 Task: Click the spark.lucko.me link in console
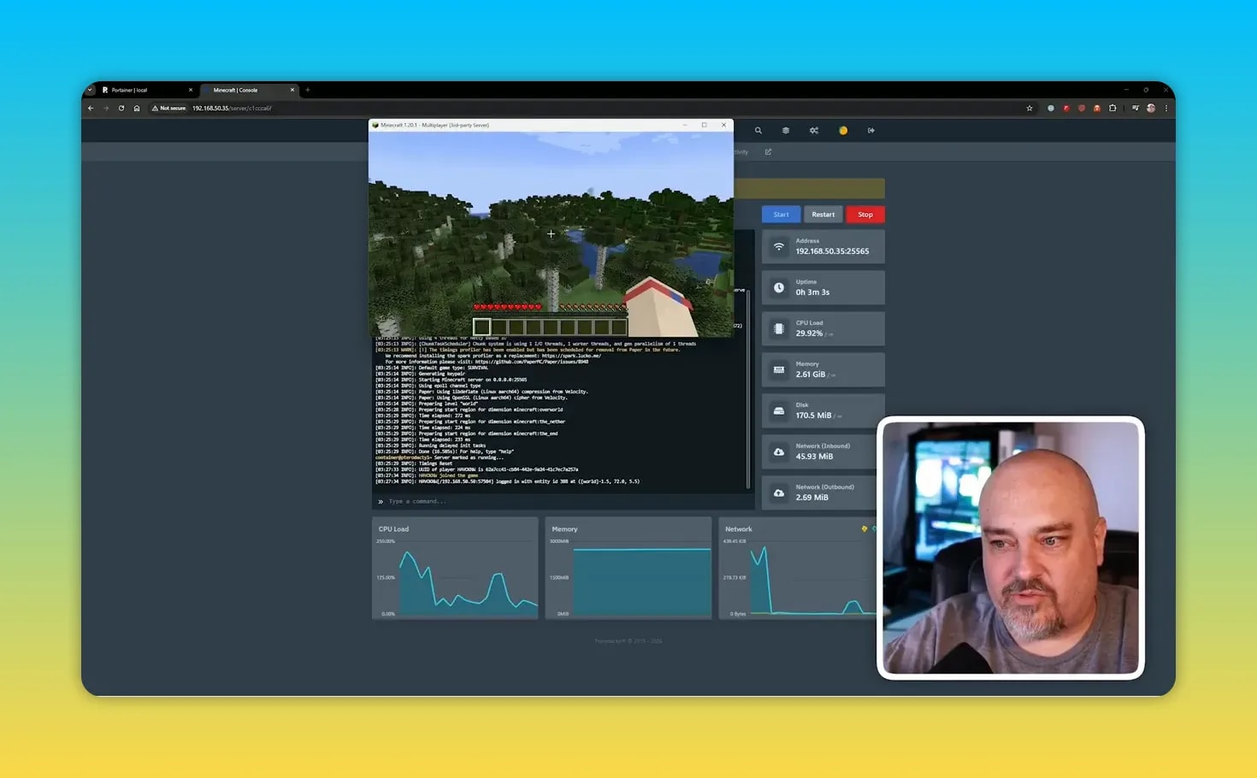coord(571,356)
